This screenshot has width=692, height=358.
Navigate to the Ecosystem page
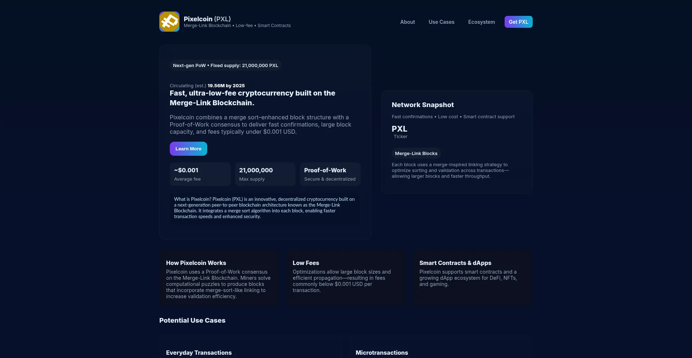pos(482,22)
